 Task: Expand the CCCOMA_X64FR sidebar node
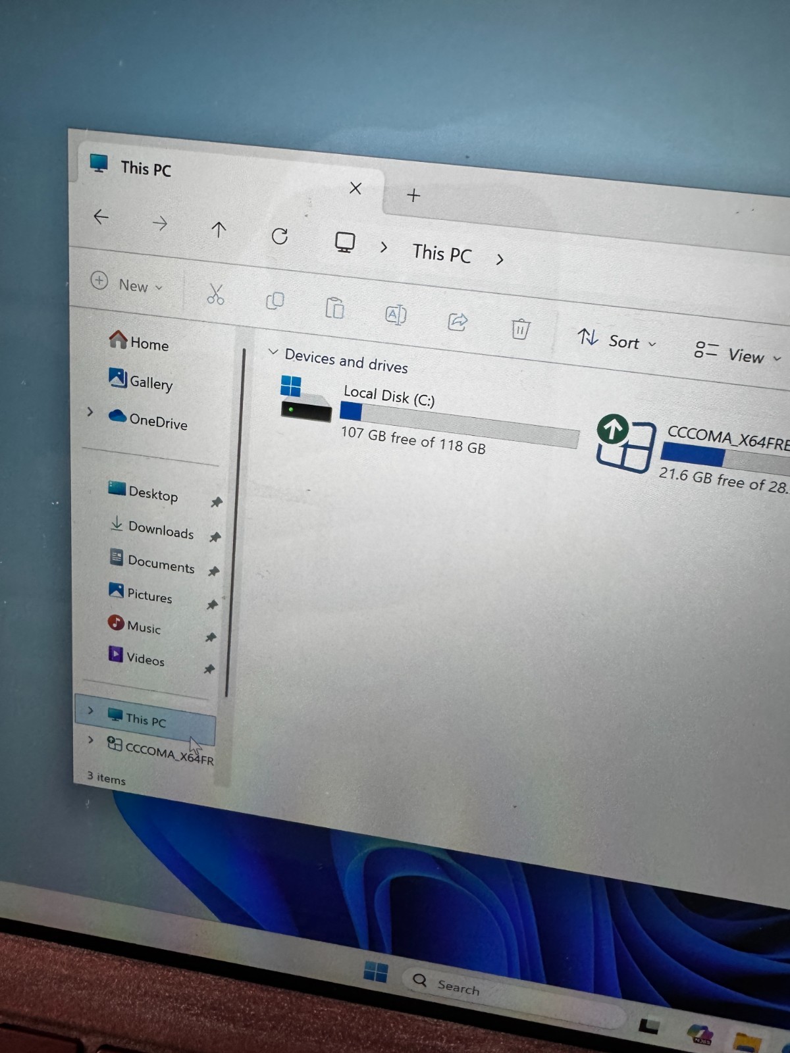coord(90,740)
